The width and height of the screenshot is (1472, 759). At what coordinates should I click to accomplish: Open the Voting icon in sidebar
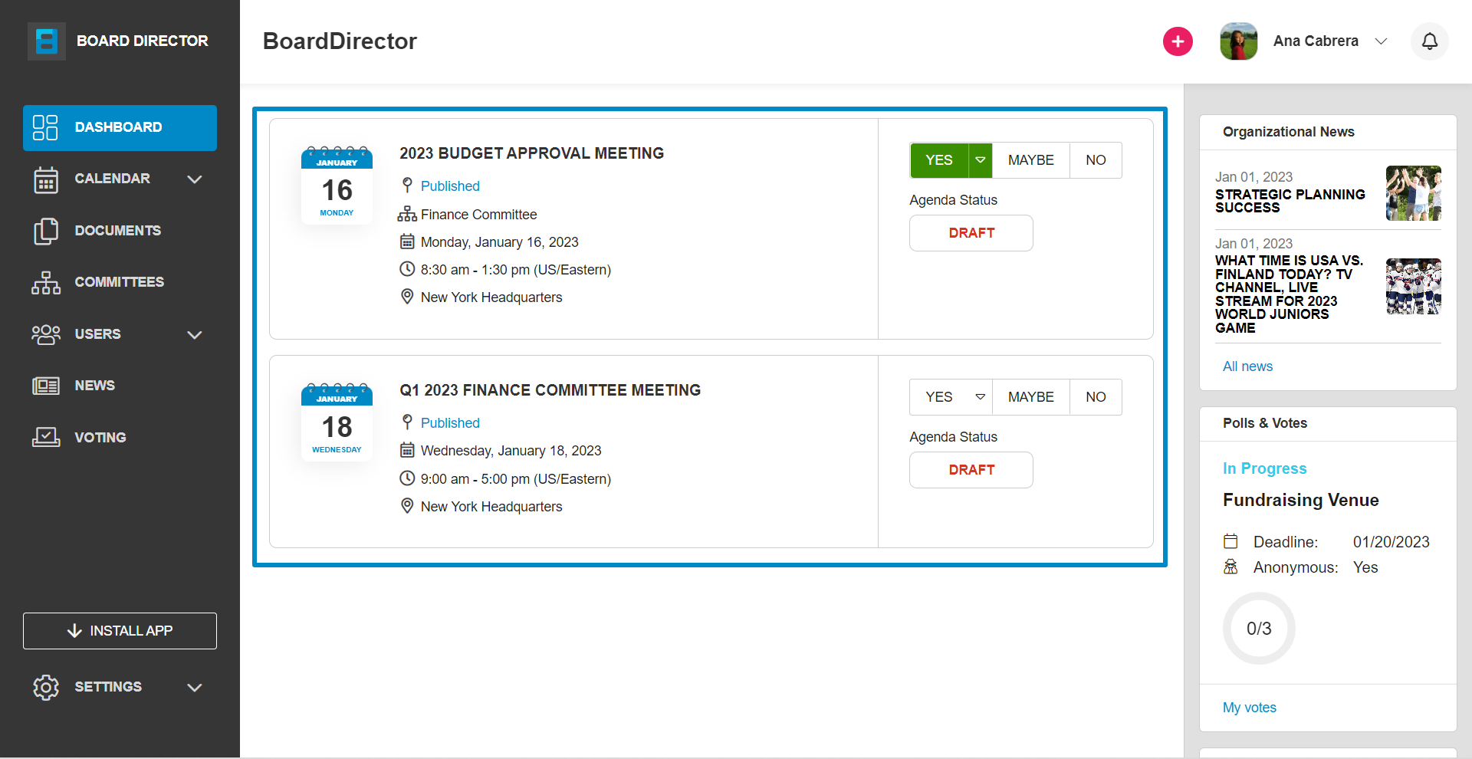tap(46, 437)
